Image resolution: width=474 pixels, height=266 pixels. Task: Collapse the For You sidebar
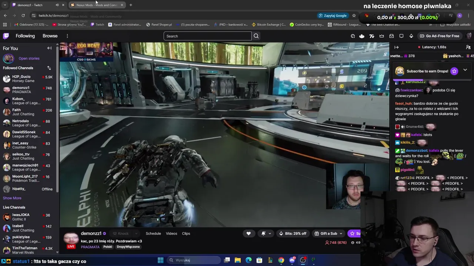tap(49, 48)
